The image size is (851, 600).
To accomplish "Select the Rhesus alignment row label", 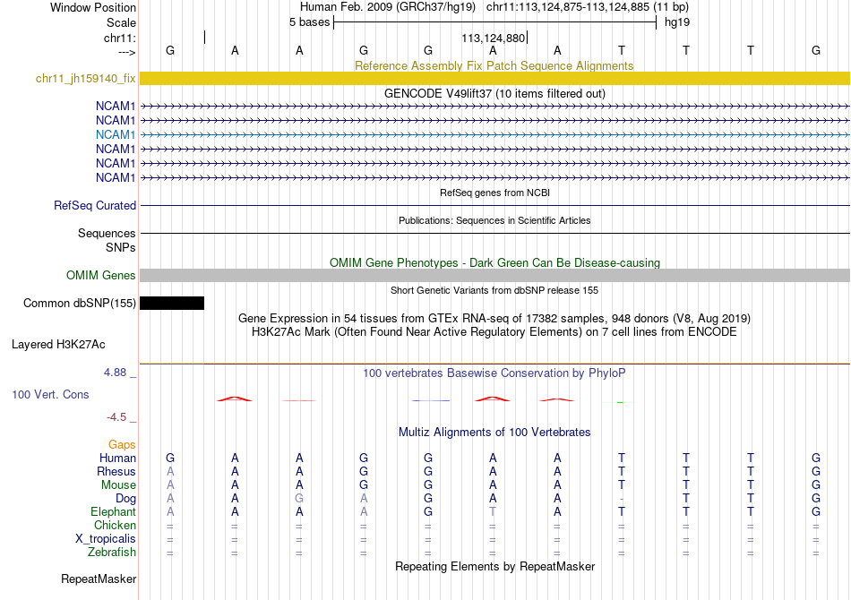I will point(116,471).
